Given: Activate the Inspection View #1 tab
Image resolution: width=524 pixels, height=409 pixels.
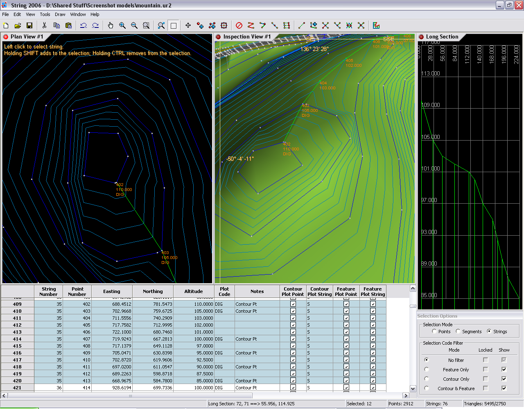Looking at the screenshot, I should (x=246, y=37).
